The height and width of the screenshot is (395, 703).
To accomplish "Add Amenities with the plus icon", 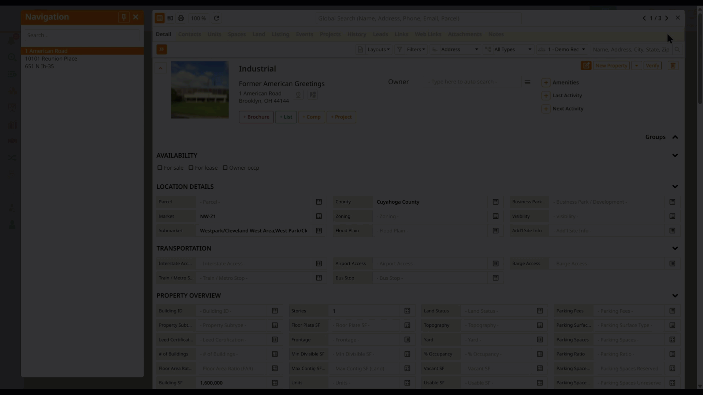I will click(x=546, y=83).
